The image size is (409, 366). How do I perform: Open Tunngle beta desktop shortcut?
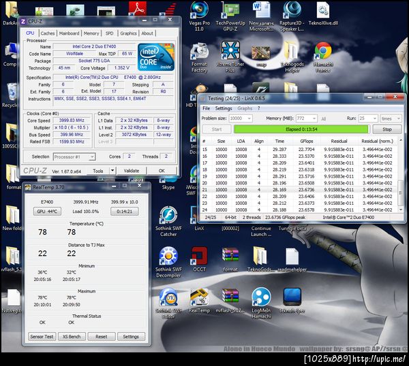(x=292, y=229)
